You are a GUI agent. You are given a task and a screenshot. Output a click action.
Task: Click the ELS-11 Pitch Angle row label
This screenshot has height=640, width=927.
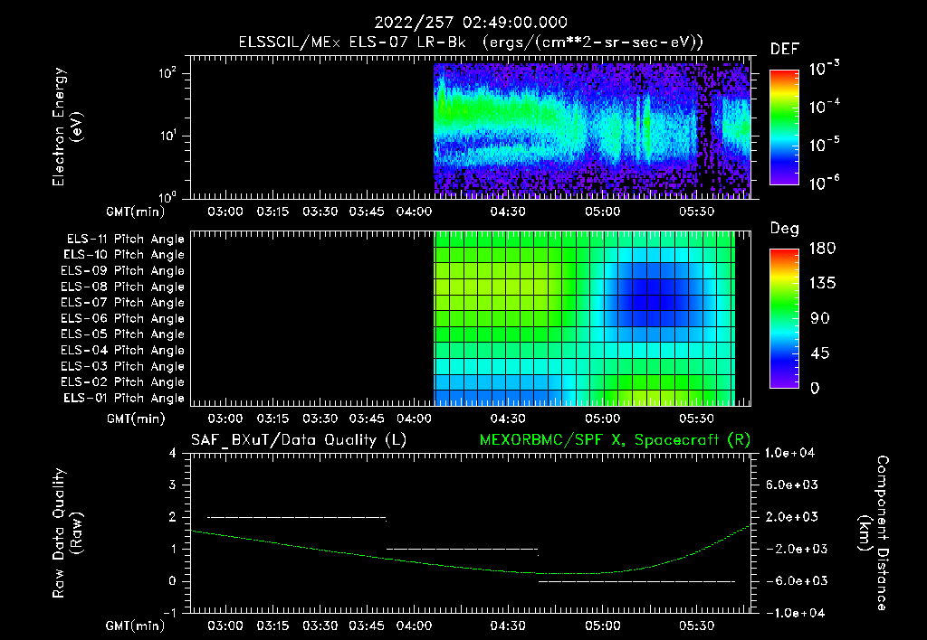point(125,240)
